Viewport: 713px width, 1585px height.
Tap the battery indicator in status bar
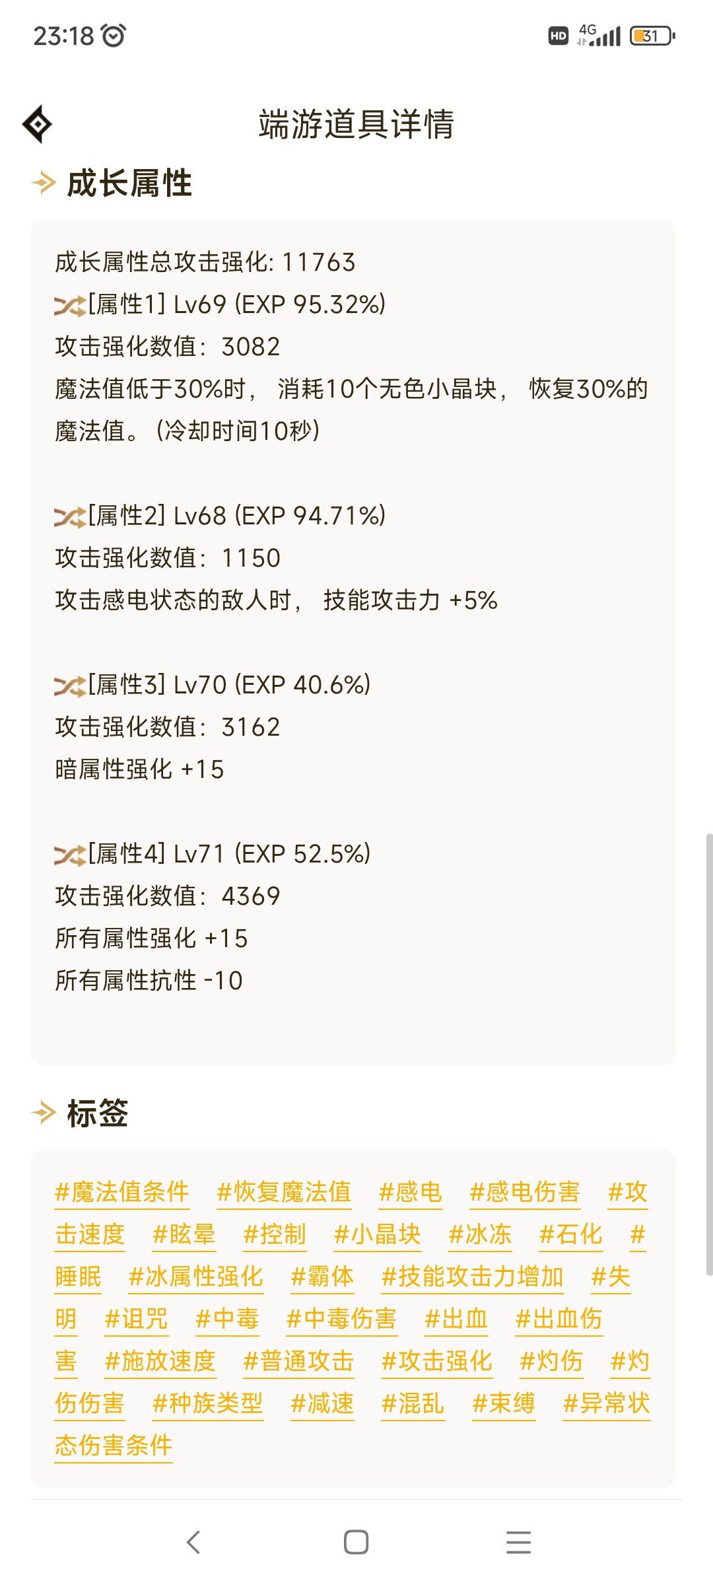click(652, 36)
